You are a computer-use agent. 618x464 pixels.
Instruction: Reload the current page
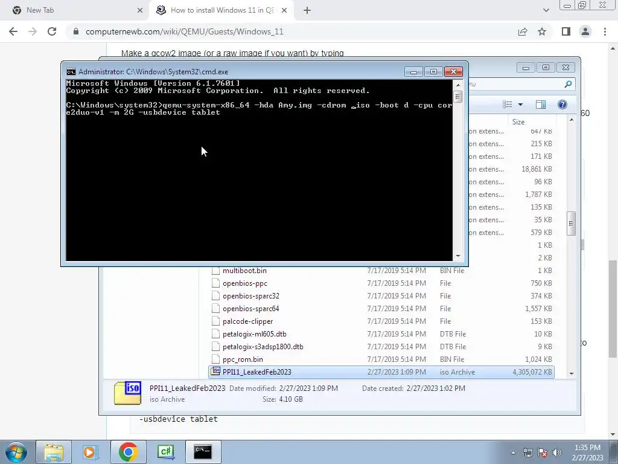coord(52,31)
